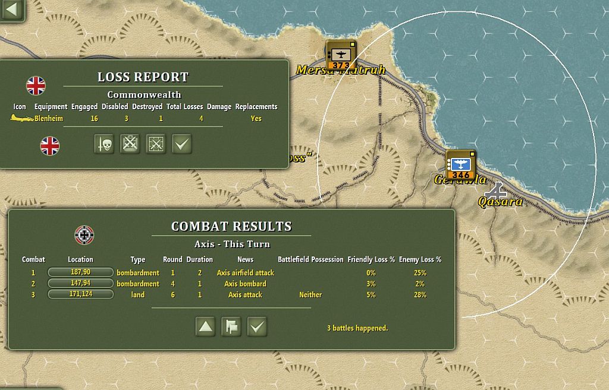
Task: Click the Total Losses column header
Action: tap(185, 107)
